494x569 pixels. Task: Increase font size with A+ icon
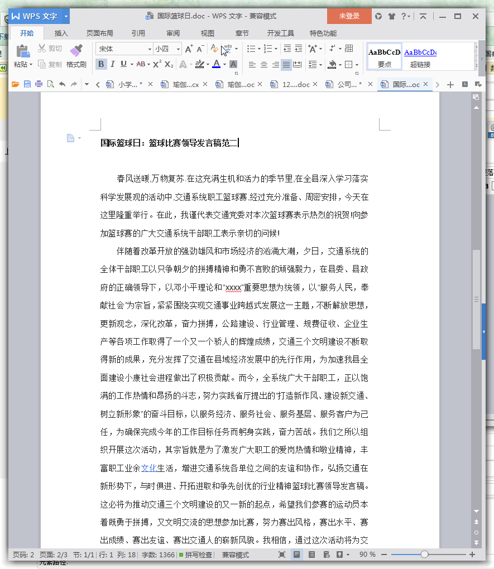click(x=189, y=49)
